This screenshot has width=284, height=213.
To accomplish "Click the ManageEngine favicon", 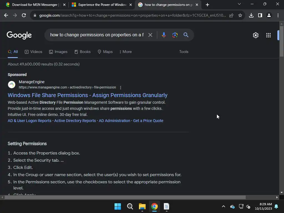I will click(x=12, y=85).
